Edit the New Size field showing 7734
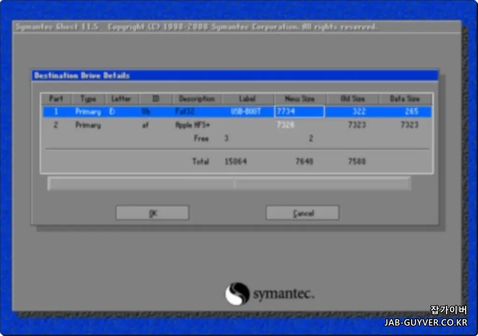This screenshot has width=478, height=336. coord(299,112)
